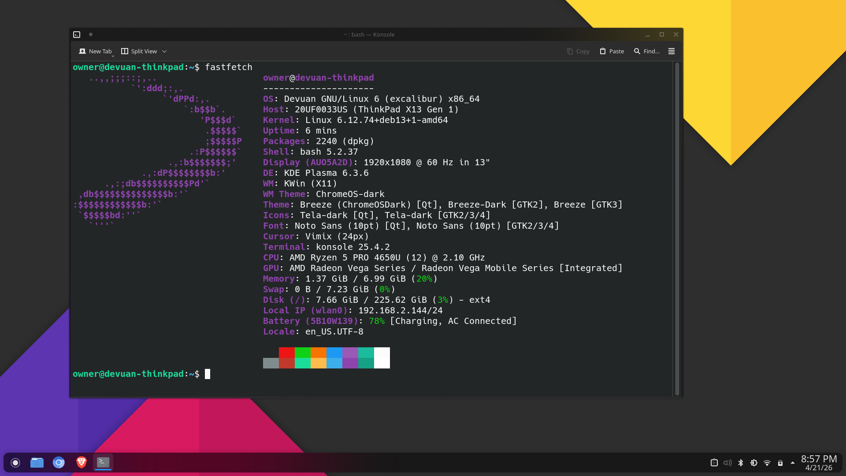
Task: Open the Konsole hamburger menu
Action: point(672,51)
